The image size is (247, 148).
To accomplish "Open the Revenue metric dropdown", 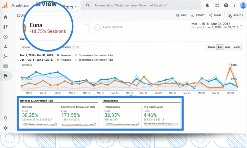I will [x=28, y=47].
